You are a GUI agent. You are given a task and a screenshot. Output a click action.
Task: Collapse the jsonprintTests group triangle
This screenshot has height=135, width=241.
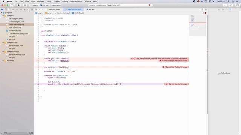coord(3,43)
